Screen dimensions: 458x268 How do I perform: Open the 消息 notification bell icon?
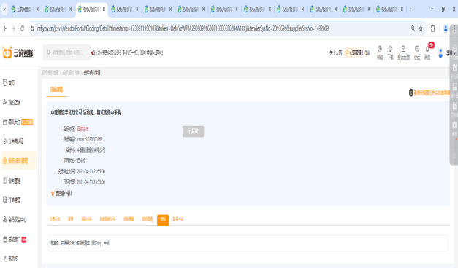pyautogui.click(x=427, y=52)
